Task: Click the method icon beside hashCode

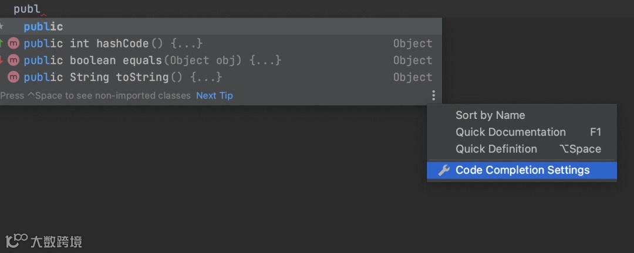Action: point(14,43)
